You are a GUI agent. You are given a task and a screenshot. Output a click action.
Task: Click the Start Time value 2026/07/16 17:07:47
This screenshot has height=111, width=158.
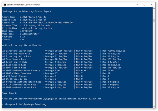(34, 17)
